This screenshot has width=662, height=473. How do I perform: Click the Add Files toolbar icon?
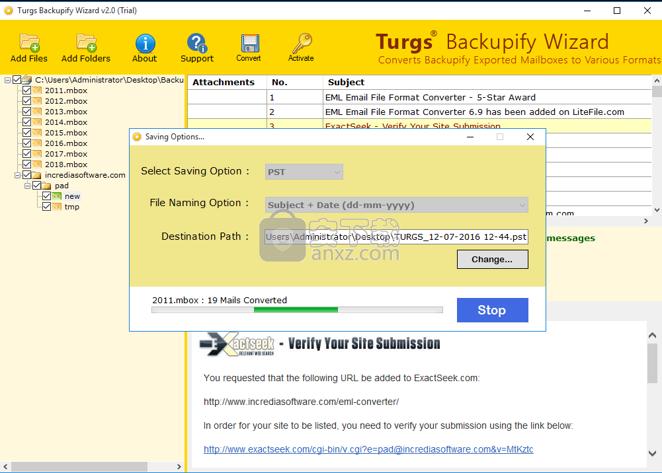29,42
